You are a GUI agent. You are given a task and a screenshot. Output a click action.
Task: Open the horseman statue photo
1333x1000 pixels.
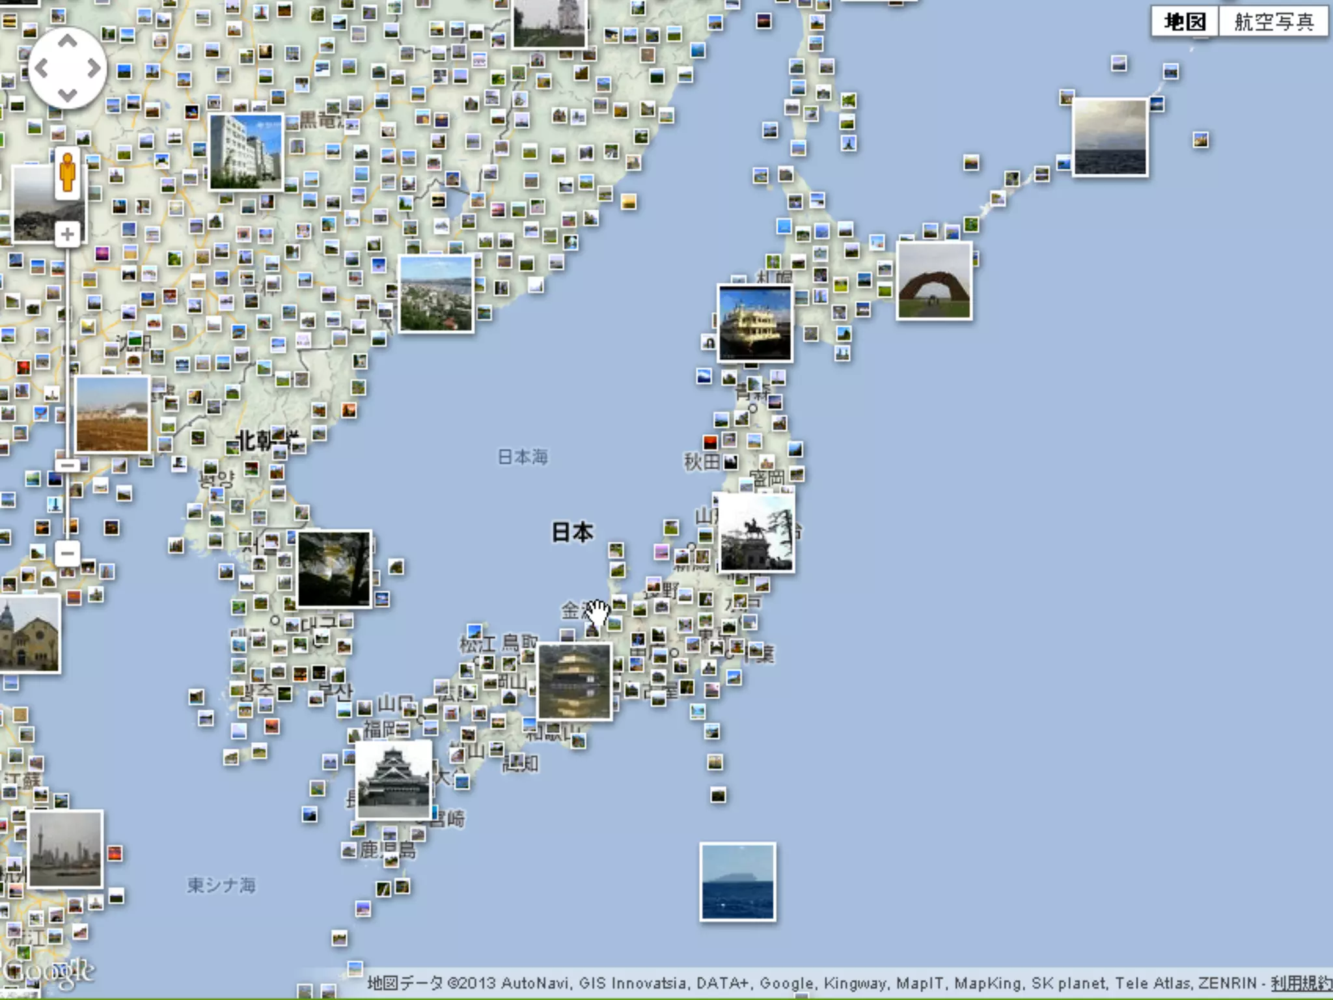click(756, 533)
